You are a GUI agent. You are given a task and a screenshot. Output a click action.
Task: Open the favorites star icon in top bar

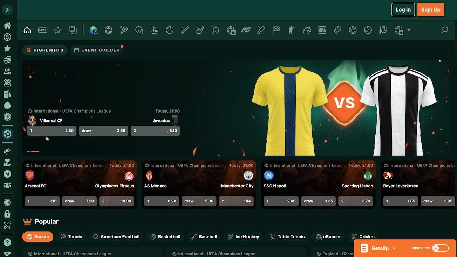pos(58,30)
